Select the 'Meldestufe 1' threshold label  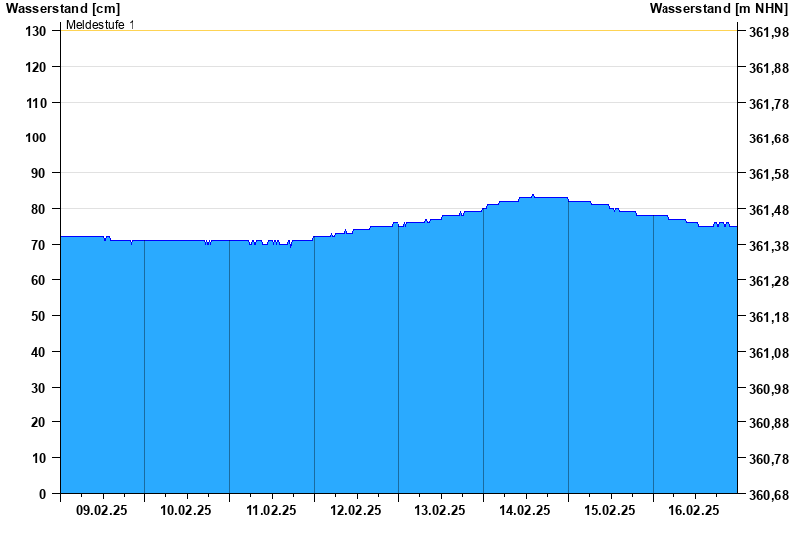101,24
